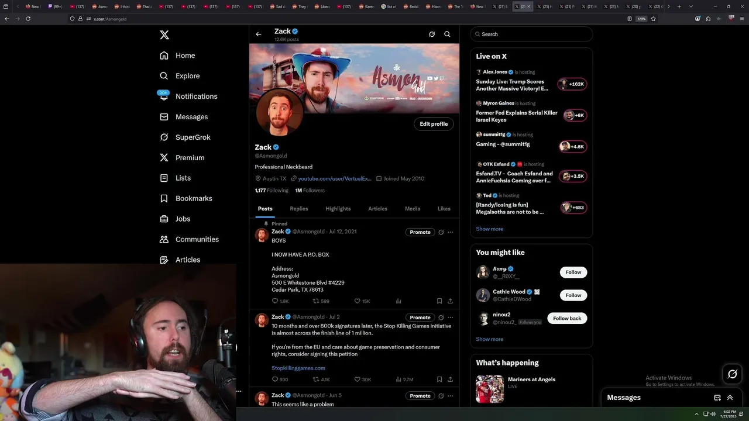Click the search icon in profile header
This screenshot has width=749, height=421.
pyautogui.click(x=447, y=34)
